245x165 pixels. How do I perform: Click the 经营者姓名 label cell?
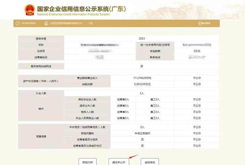tap(41, 57)
